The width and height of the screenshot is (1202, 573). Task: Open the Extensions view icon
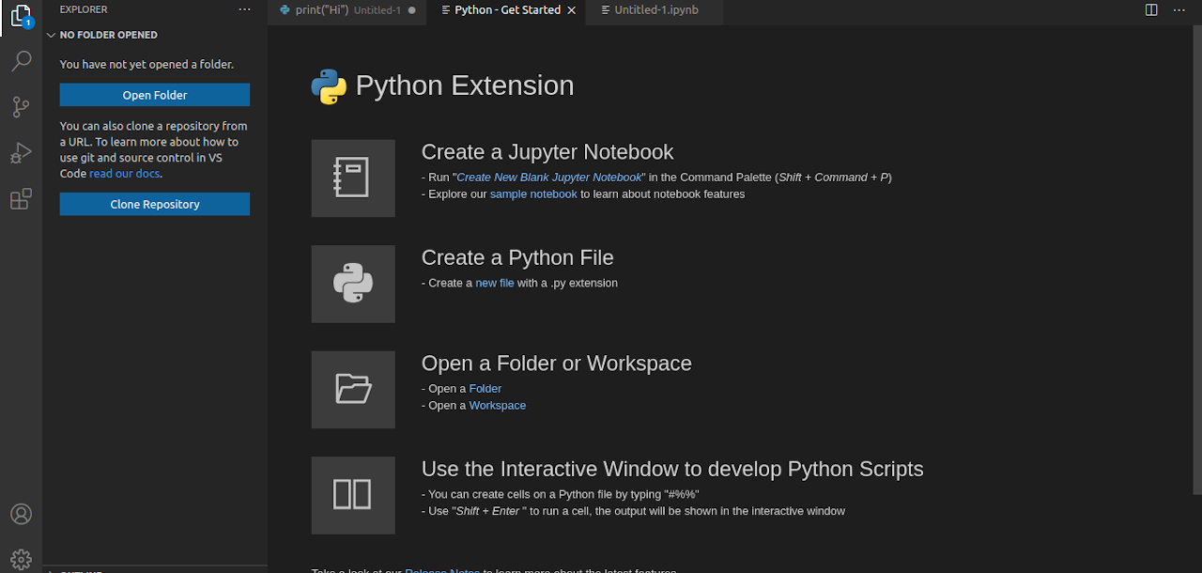21,198
